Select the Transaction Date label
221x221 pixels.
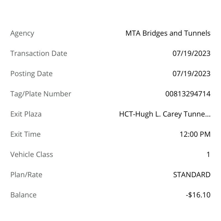click(x=39, y=53)
